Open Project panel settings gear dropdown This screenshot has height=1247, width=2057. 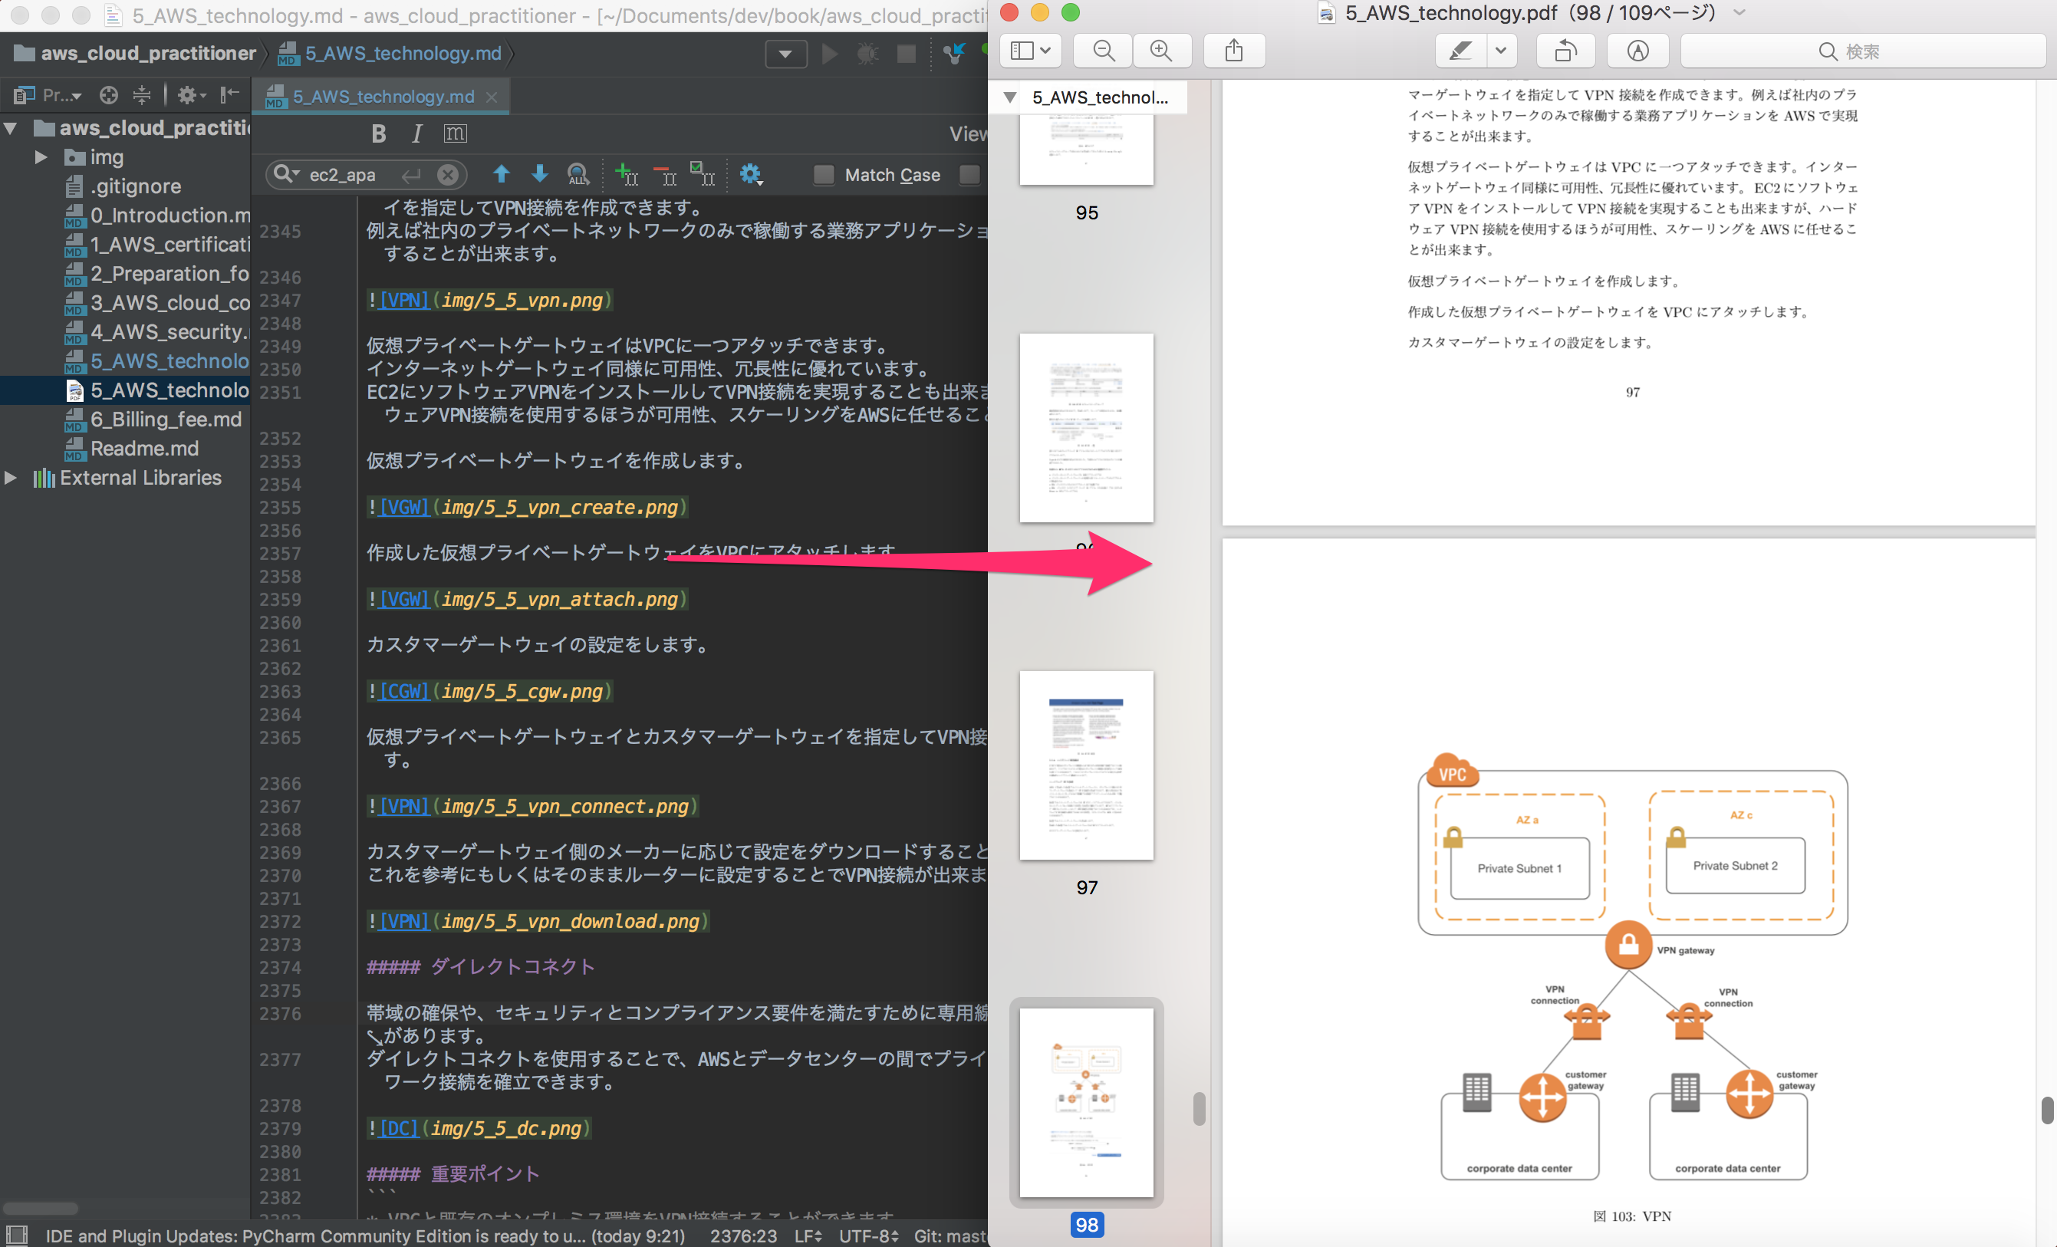[191, 95]
